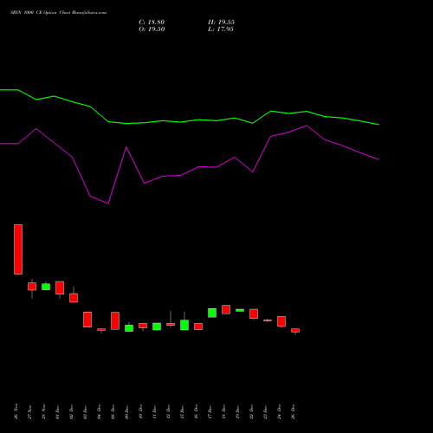Click the '19 Dec' date axis label
The image size is (433, 433).
238,412
